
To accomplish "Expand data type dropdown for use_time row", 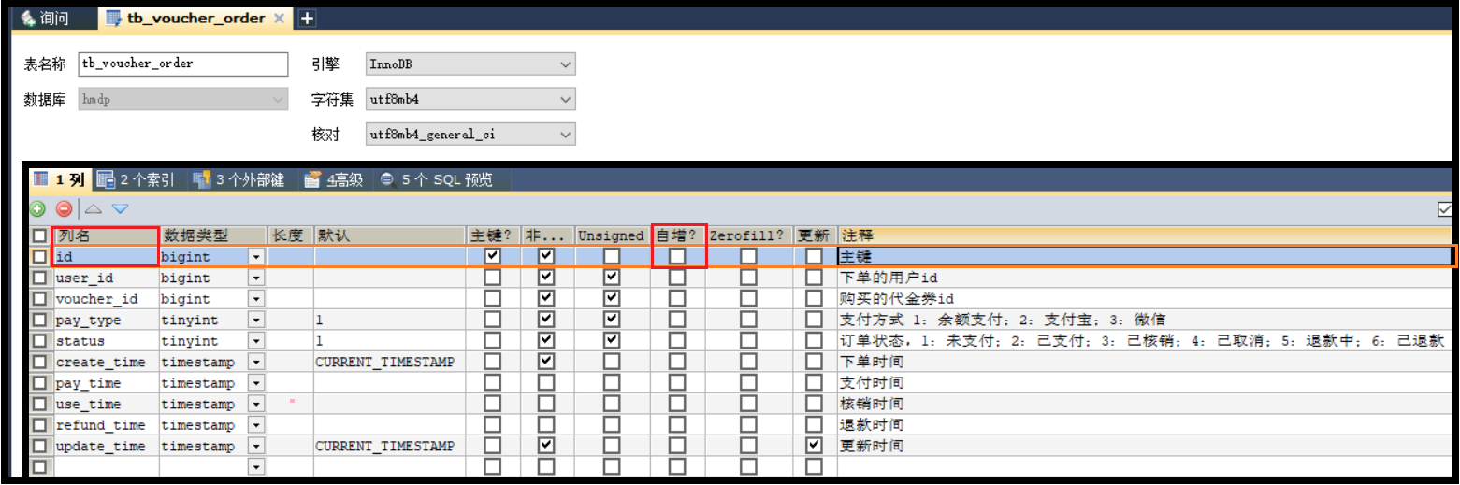I will 255,404.
